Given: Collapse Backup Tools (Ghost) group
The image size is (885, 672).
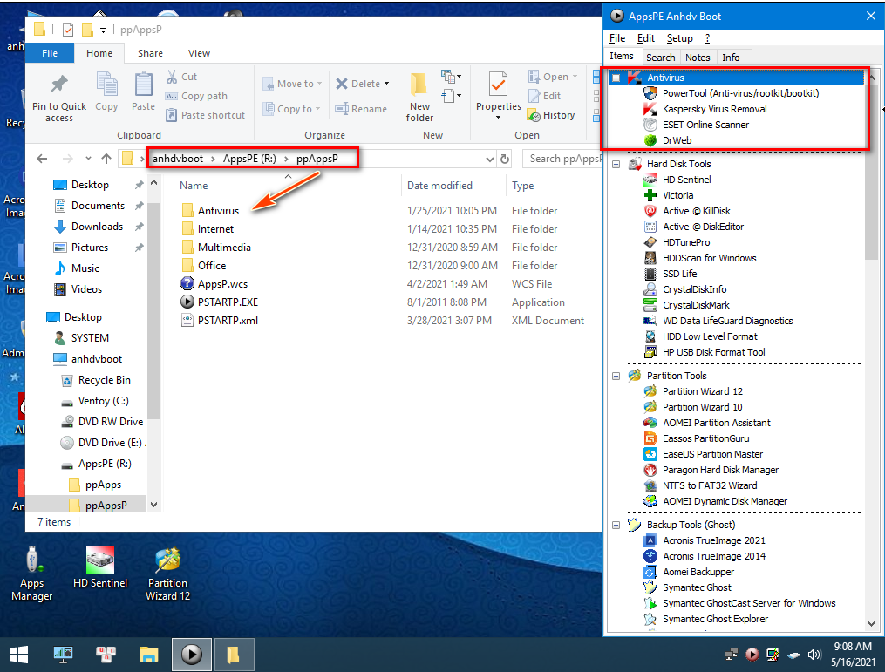Looking at the screenshot, I should point(616,525).
